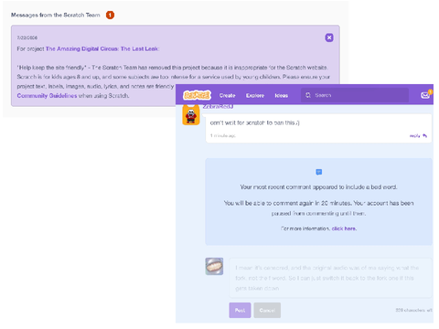Click ZebraRedd's avatar picture
This screenshot has width=439, height=329.
click(x=191, y=115)
